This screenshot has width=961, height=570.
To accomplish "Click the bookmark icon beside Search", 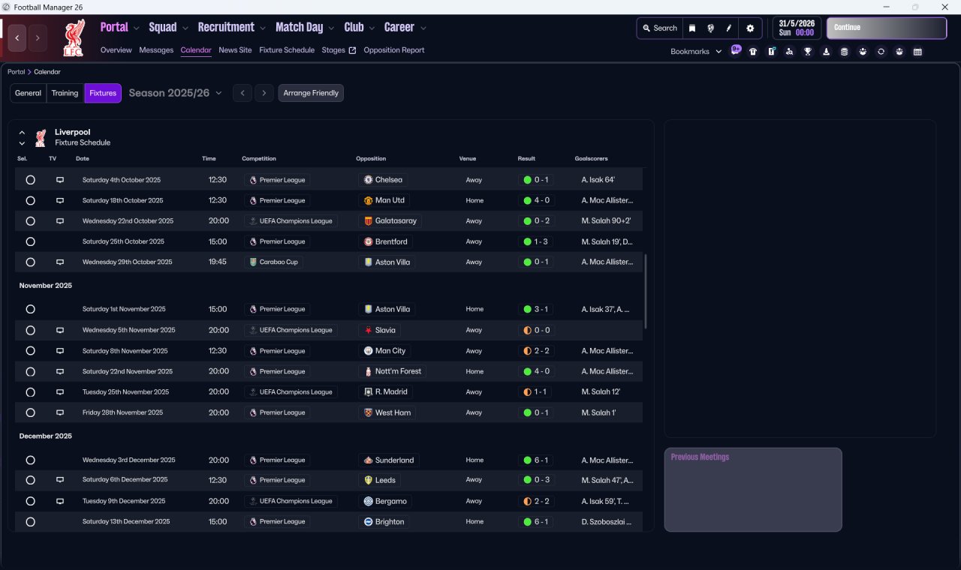I will click(692, 28).
